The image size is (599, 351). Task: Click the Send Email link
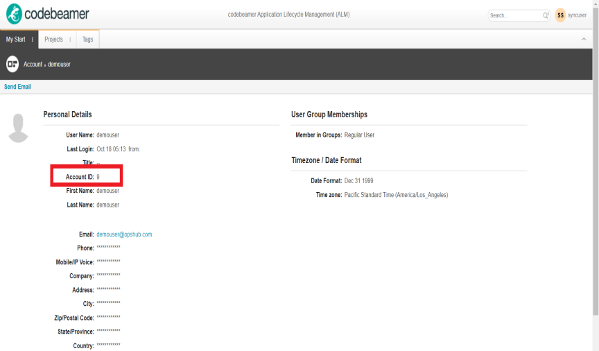18,87
